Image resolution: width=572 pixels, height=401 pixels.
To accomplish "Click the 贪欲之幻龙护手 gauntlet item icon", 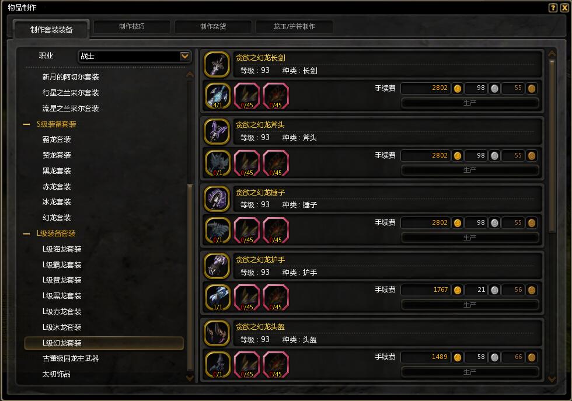I will [217, 266].
